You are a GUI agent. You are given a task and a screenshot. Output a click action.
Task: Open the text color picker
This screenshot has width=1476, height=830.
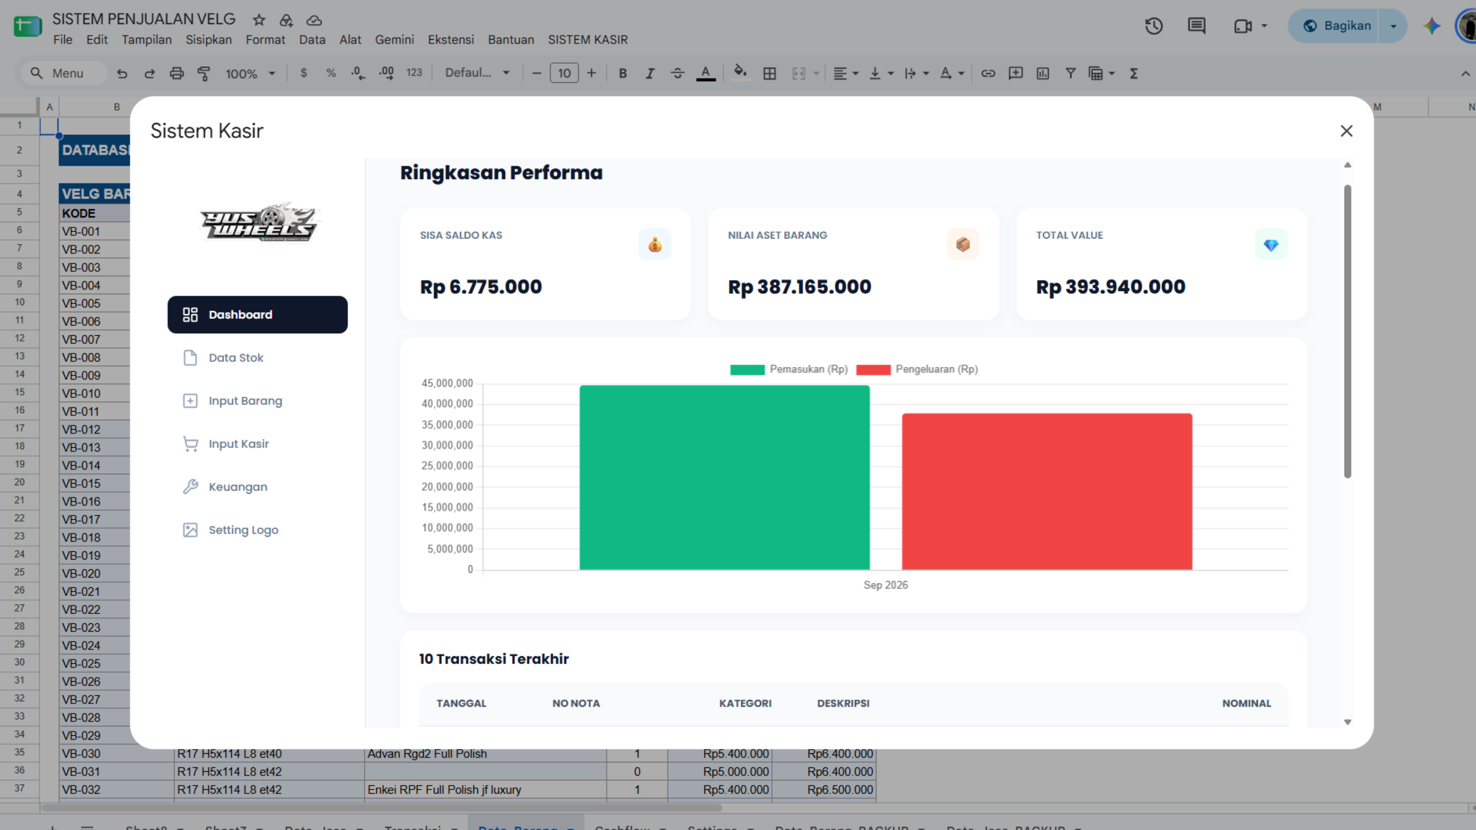tap(706, 73)
